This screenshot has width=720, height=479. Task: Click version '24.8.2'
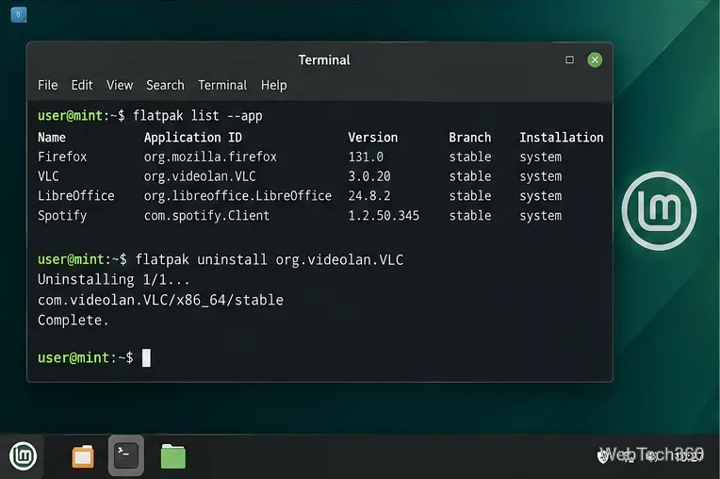(x=369, y=195)
